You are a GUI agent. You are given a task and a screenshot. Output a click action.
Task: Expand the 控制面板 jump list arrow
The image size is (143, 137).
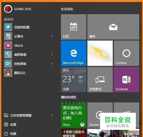(x=52, y=64)
